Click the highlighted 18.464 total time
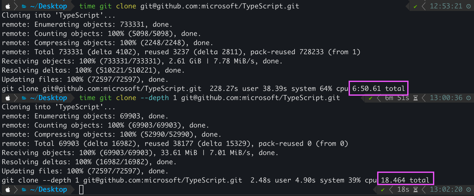Screen dimensions: 474x196 point(405,180)
